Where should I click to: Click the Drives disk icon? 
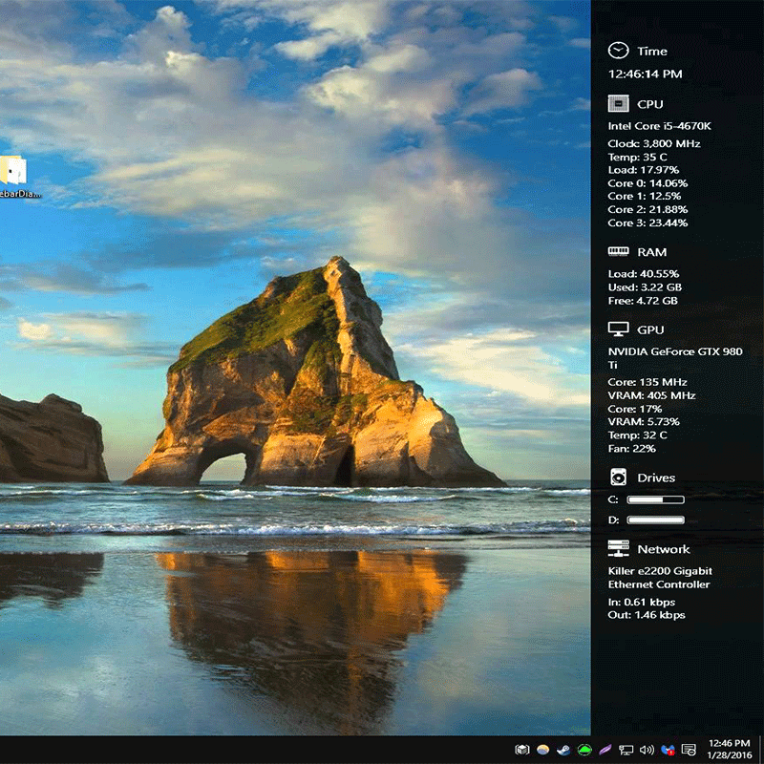pyautogui.click(x=618, y=477)
